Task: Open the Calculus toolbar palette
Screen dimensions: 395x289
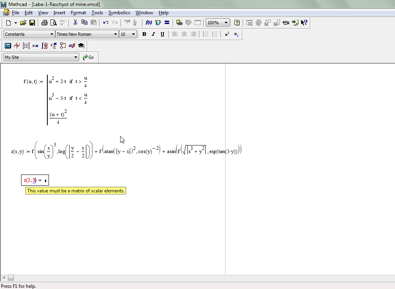Action: (x=45, y=46)
